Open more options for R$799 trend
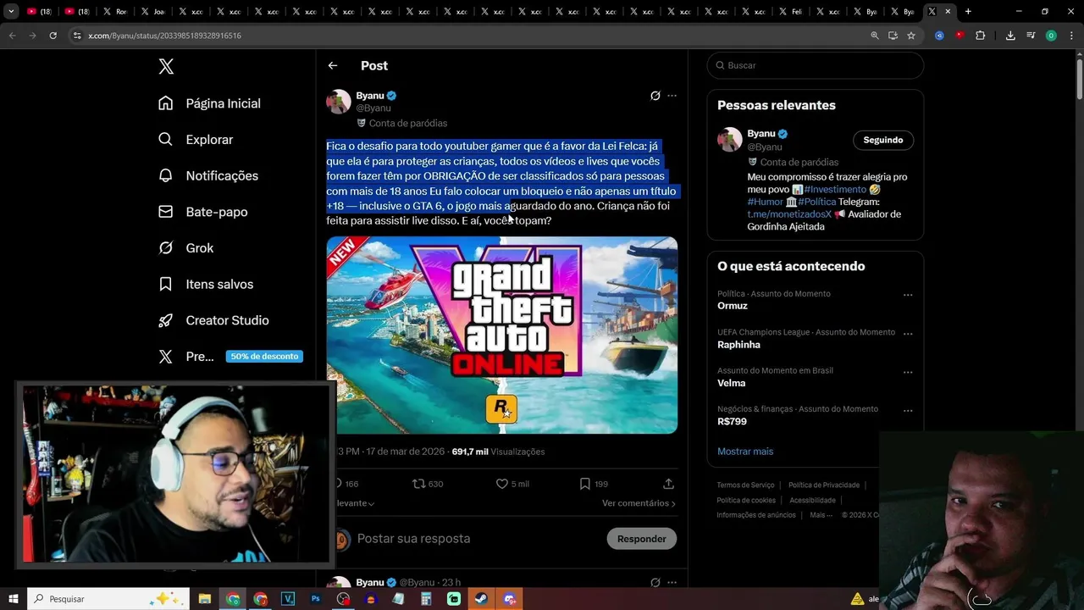This screenshot has width=1084, height=610. pyautogui.click(x=908, y=410)
